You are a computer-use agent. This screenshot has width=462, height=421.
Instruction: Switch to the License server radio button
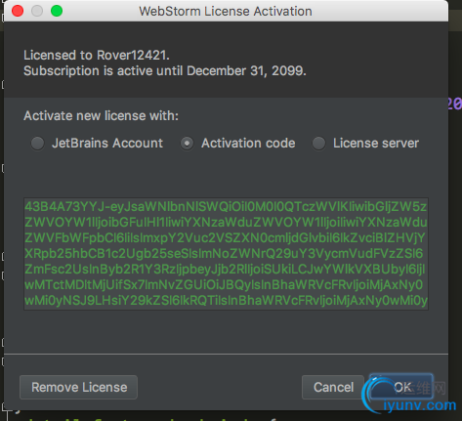(x=318, y=144)
